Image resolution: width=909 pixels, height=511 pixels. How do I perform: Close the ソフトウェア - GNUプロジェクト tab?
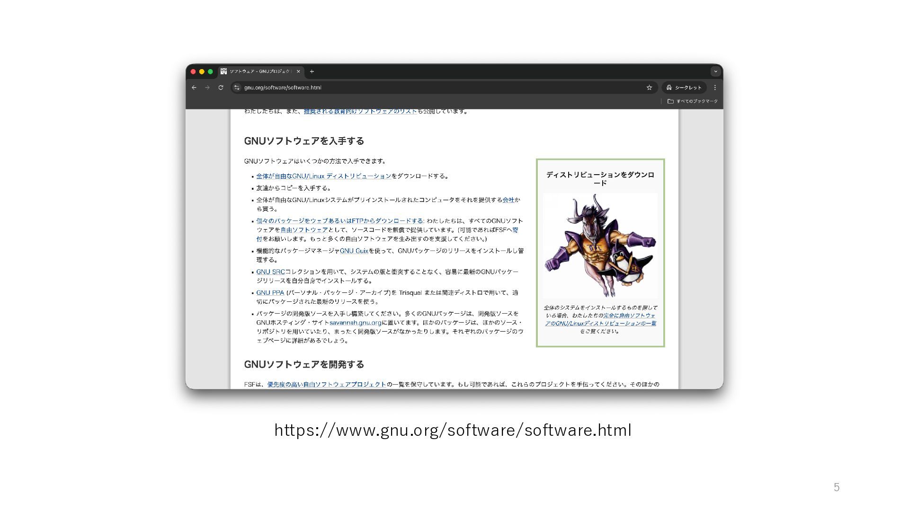(x=298, y=71)
